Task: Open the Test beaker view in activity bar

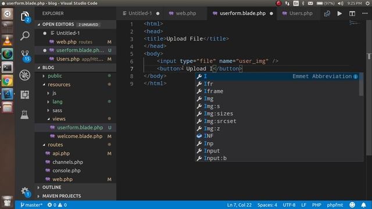Action: pos(24,114)
